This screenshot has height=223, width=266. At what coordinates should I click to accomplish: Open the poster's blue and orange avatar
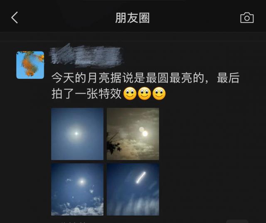coord(30,65)
